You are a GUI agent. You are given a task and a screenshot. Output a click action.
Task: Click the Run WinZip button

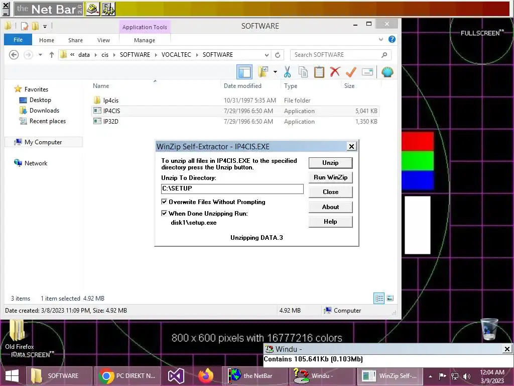pos(330,177)
